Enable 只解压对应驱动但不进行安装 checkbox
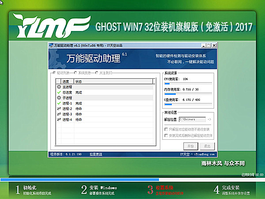The height and width of the screenshot is (199, 265). 166,130
